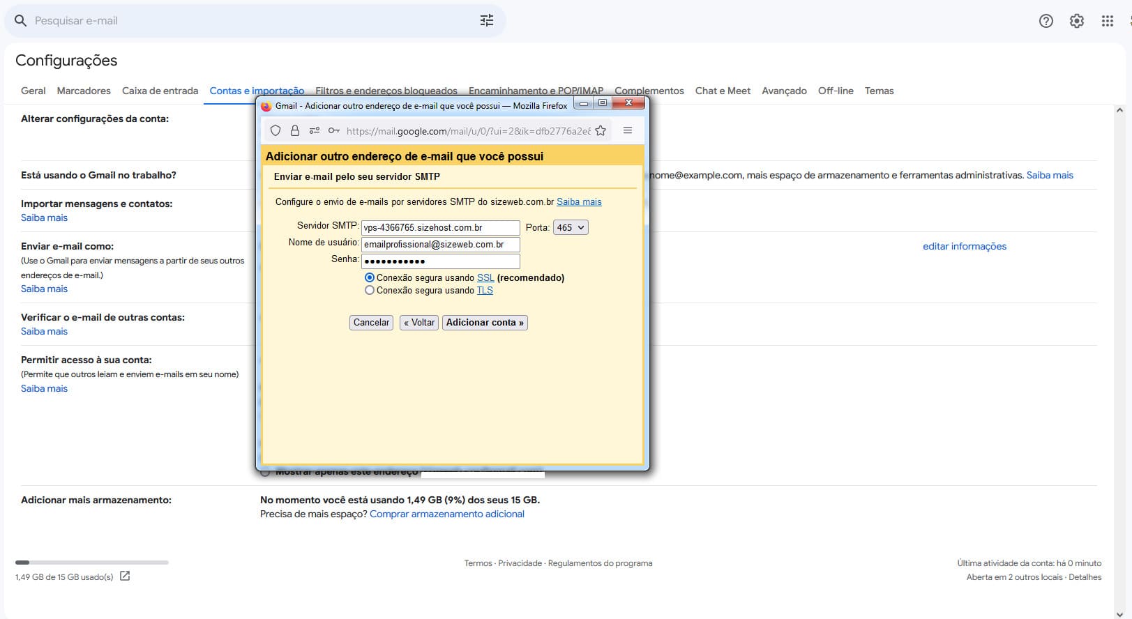The image size is (1132, 619).
Task: Open search filter options icon
Action: pos(486,21)
